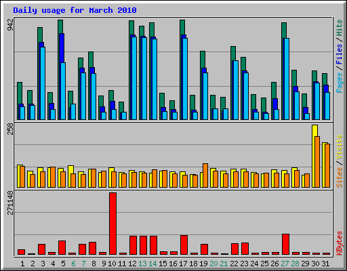
Task: Click green weekend day 28 label
Action: pos(295,264)
